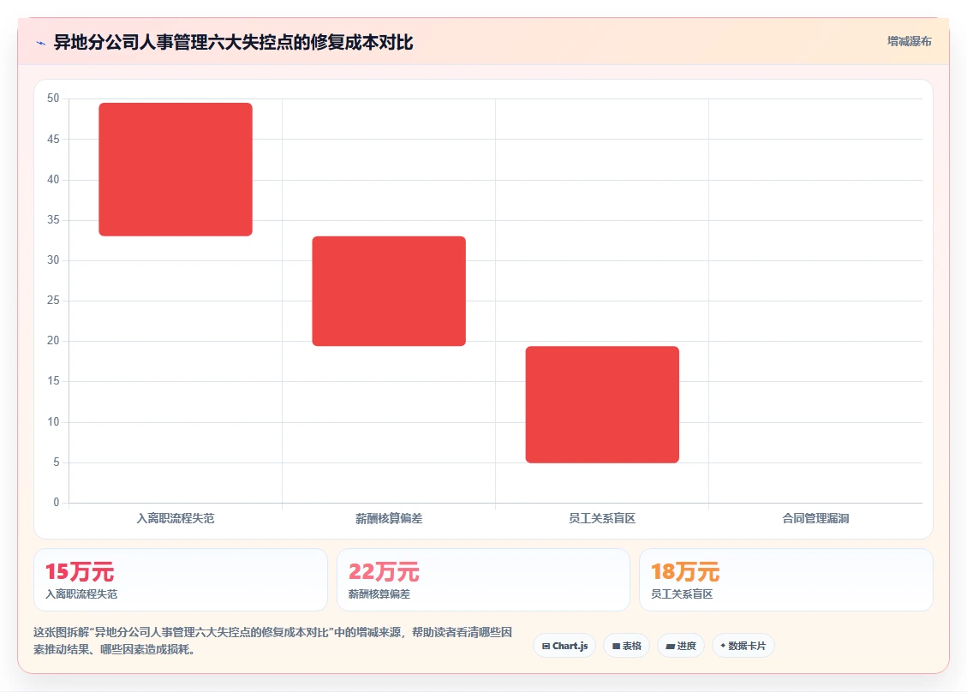Click the 数据卡片 tag chip

coord(743,646)
